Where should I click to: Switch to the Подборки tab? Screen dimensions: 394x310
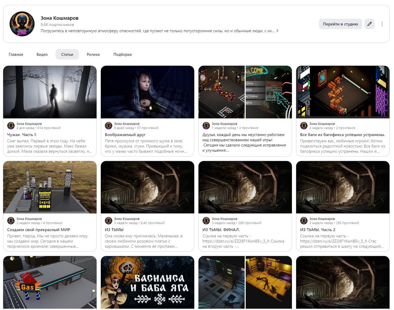coord(123,54)
